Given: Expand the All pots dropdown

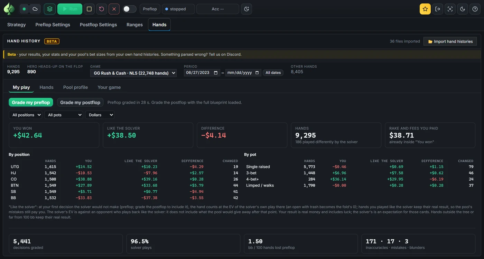Looking at the screenshot, I should 64,115.
